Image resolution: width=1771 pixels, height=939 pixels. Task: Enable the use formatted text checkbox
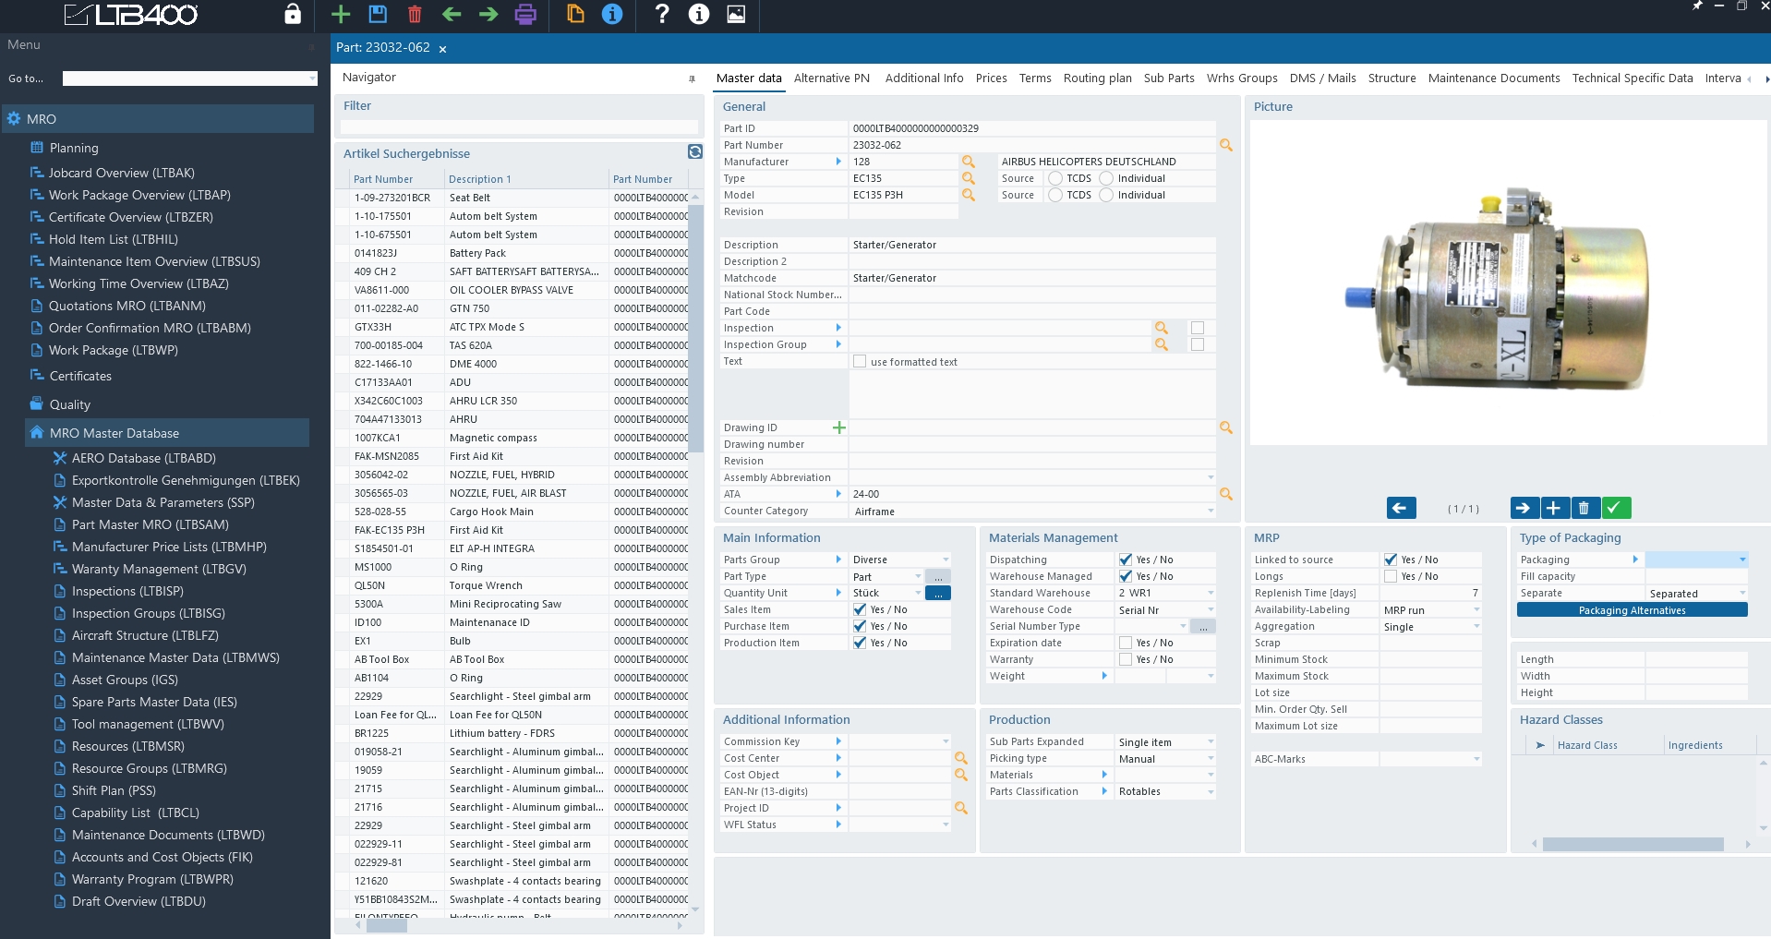(861, 362)
